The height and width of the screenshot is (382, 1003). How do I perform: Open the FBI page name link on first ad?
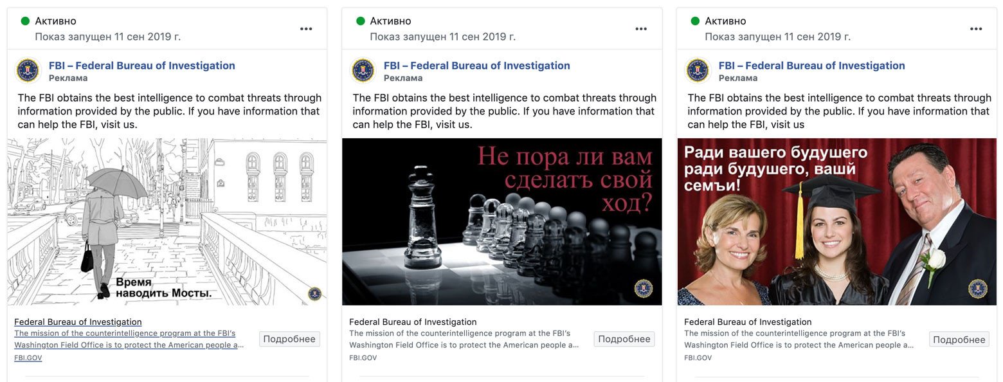coord(142,66)
